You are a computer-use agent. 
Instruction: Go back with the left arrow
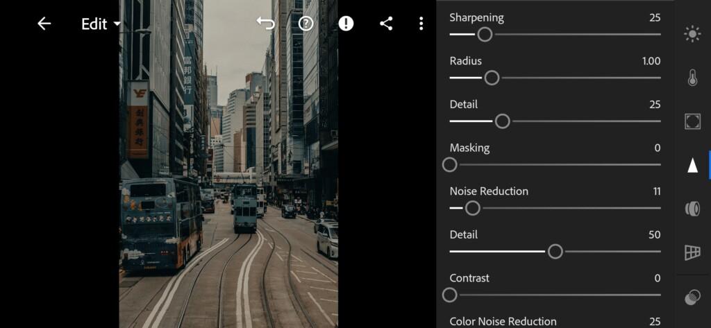click(44, 24)
